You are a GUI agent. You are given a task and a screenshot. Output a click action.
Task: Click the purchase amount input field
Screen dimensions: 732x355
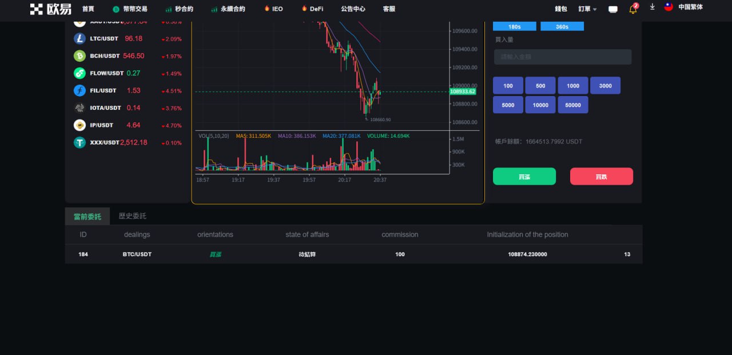pos(563,57)
